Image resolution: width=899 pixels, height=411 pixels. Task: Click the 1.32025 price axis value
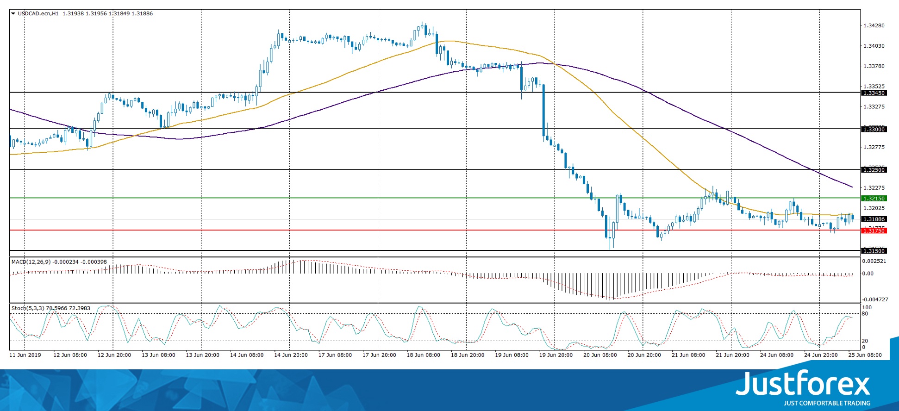(x=874, y=208)
